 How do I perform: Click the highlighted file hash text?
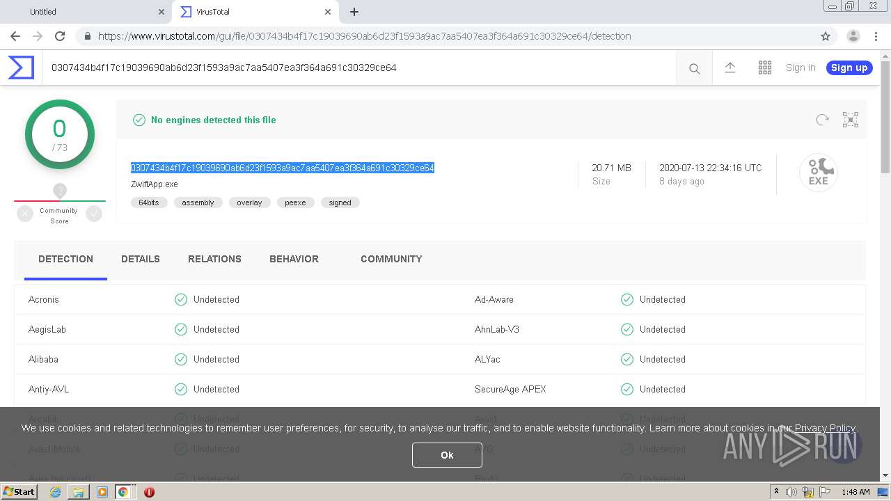coord(283,168)
